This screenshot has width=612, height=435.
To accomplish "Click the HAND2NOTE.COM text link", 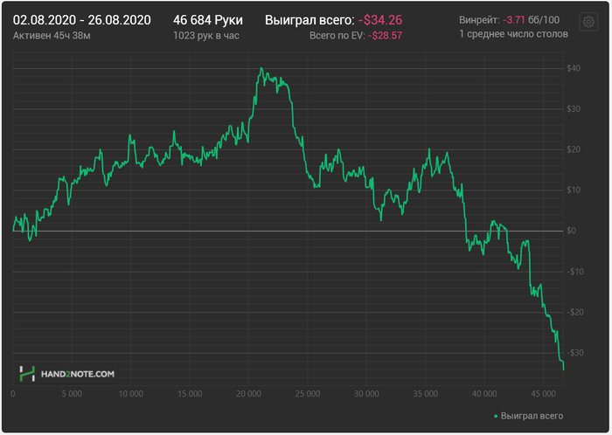I will pos(78,374).
